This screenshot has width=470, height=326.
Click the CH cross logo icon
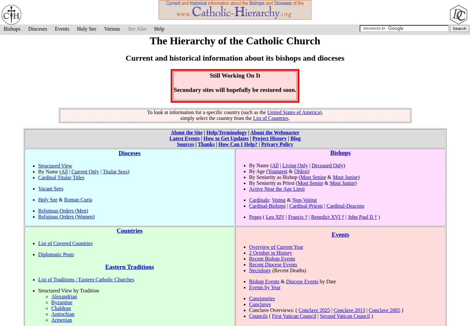pos(11,14)
